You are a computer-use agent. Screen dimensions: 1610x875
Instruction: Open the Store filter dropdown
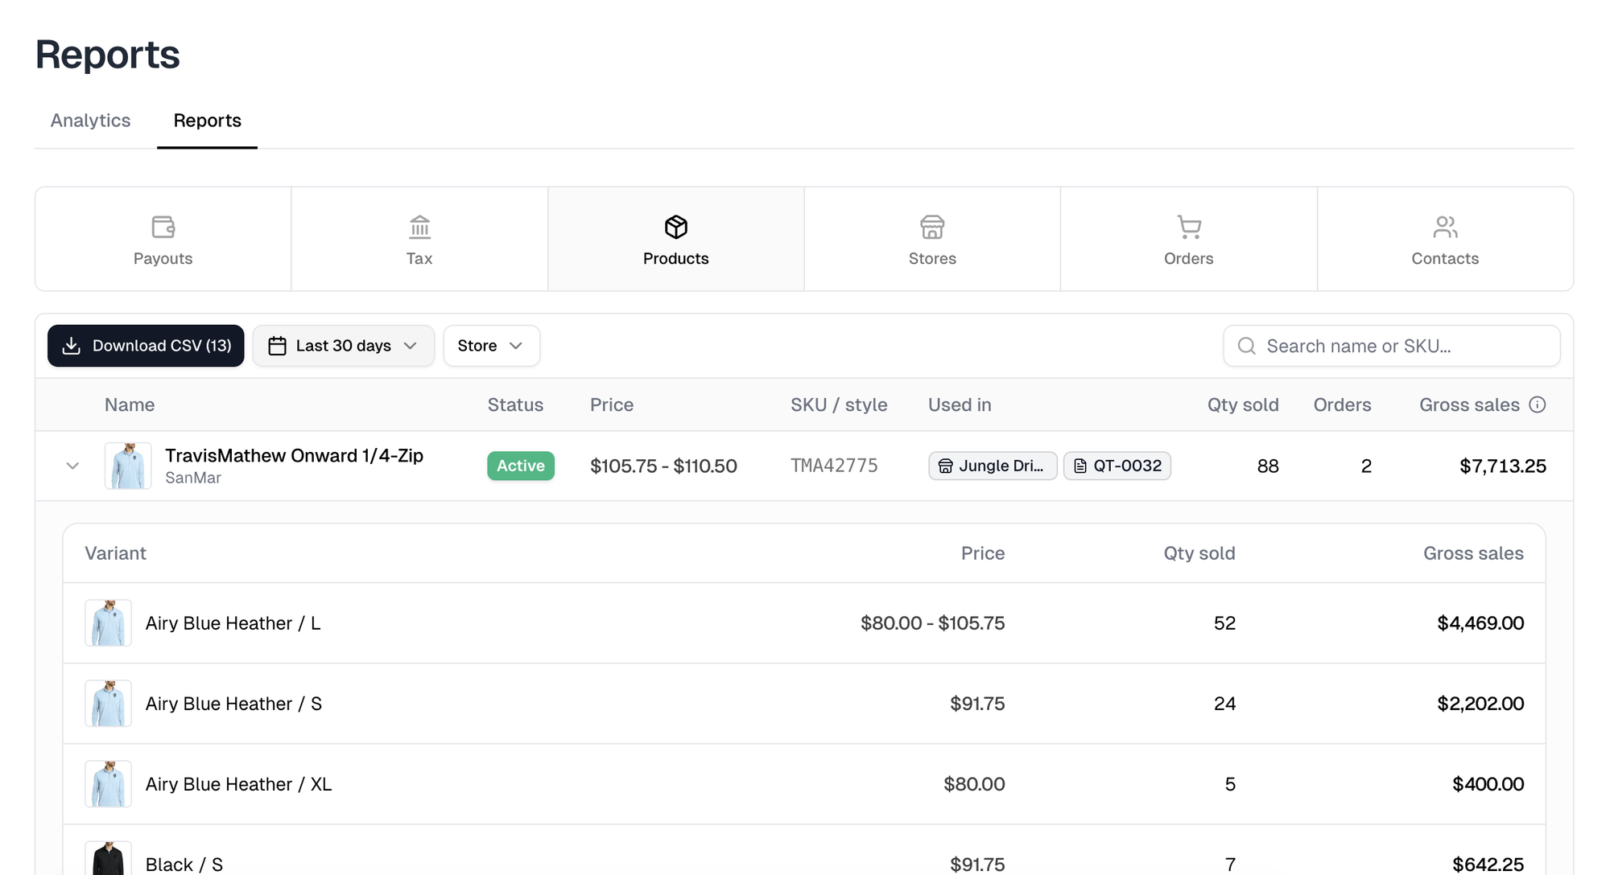492,346
